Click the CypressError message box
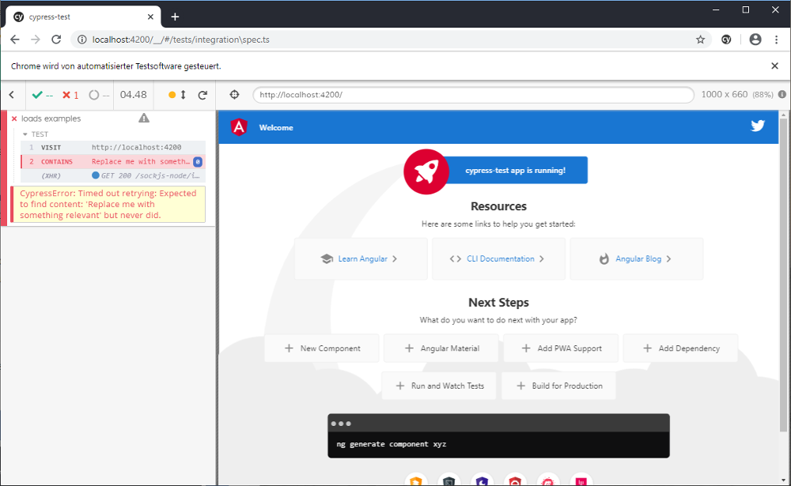 click(x=108, y=204)
